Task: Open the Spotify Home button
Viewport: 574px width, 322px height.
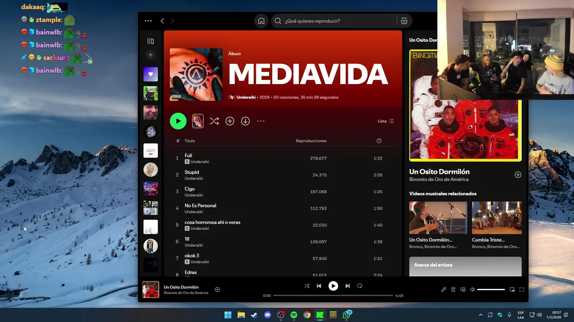Action: 261,21
